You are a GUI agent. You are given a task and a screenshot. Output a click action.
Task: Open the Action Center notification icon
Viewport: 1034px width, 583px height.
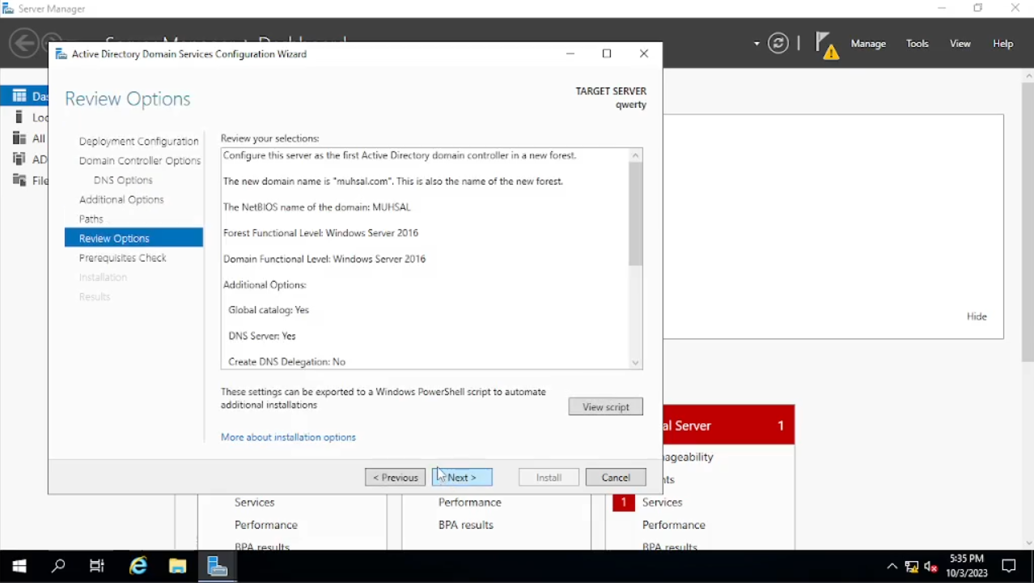(1009, 566)
